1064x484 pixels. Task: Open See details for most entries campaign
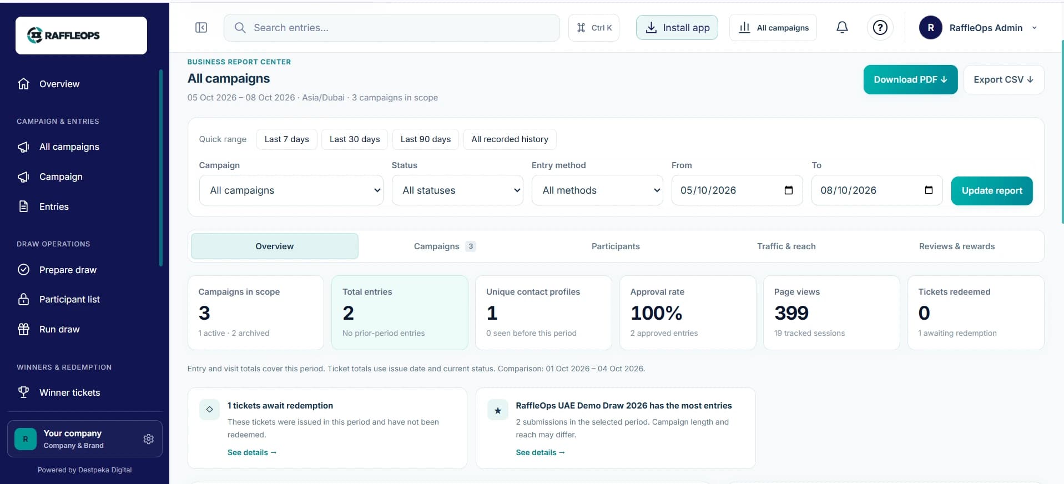click(540, 452)
